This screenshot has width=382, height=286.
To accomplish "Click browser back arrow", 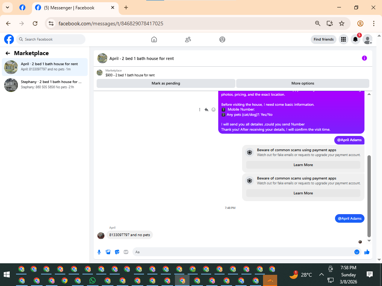I will pyautogui.click(x=8, y=23).
